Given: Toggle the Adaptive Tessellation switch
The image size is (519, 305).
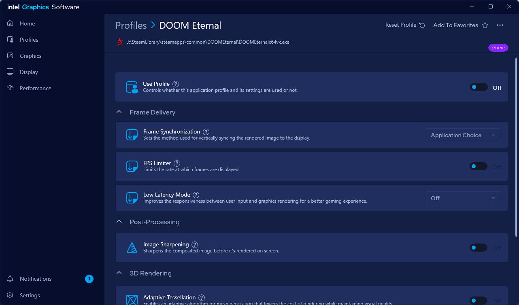Looking at the screenshot, I should (x=479, y=301).
